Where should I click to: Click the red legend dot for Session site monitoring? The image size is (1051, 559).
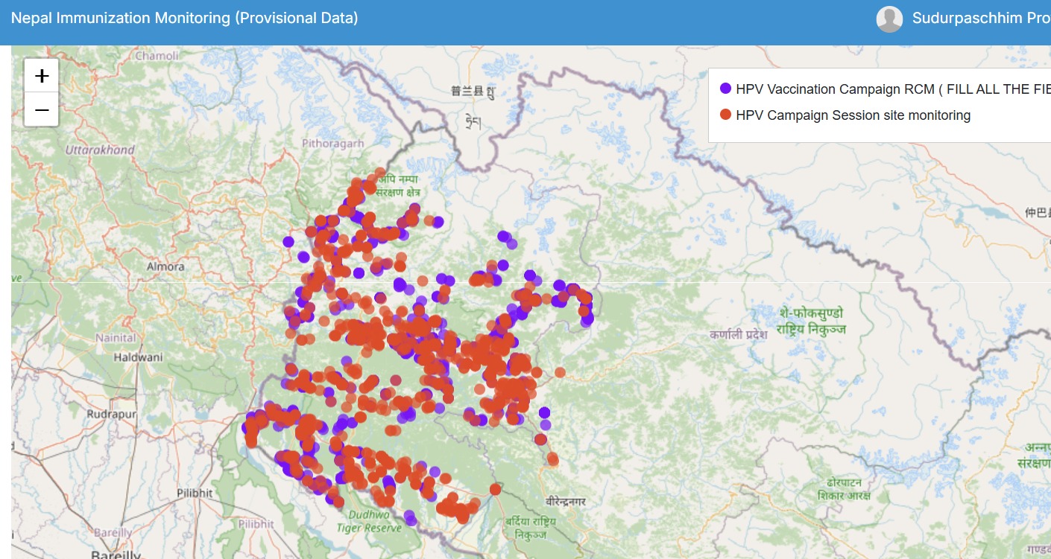pyautogui.click(x=725, y=115)
